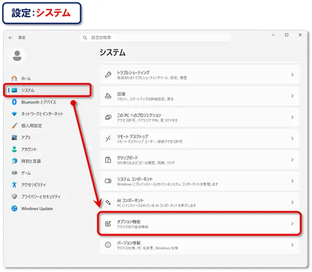Click the projection to this PC icon
Image resolution: width=312 pixels, height=272 pixels.
click(108, 117)
